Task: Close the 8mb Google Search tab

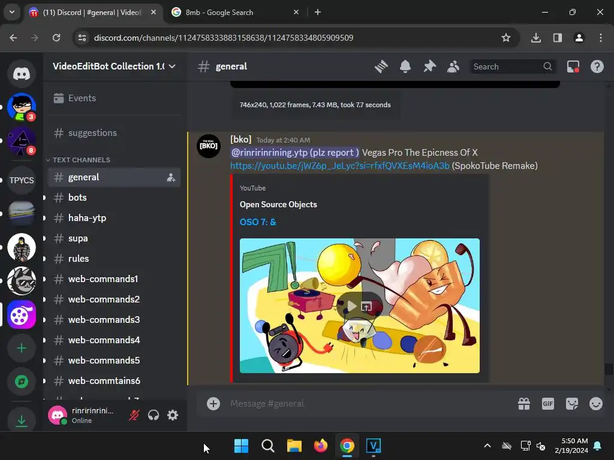Action: [x=296, y=12]
